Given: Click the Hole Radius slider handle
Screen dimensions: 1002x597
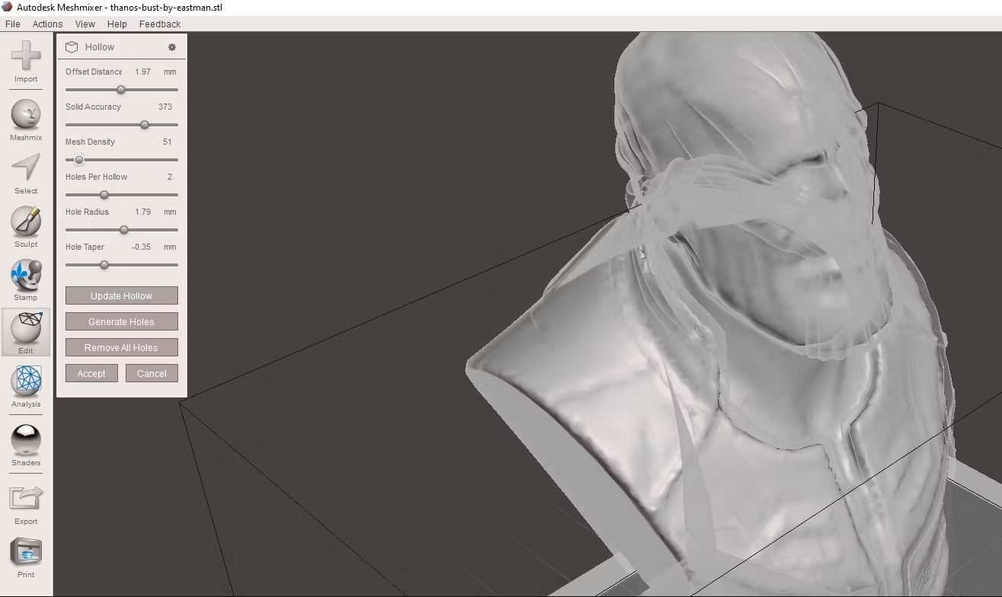Looking at the screenshot, I should (124, 230).
